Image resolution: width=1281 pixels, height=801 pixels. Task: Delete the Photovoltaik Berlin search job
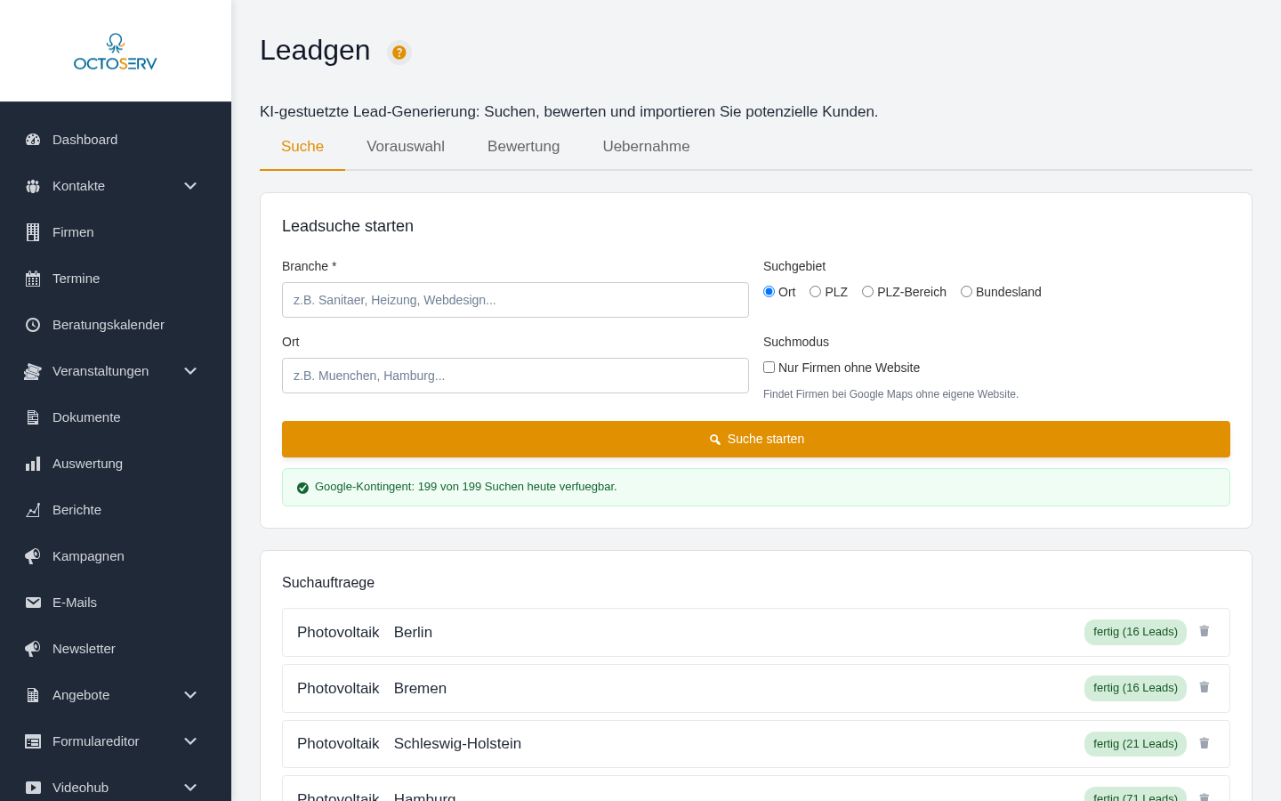point(1204,631)
